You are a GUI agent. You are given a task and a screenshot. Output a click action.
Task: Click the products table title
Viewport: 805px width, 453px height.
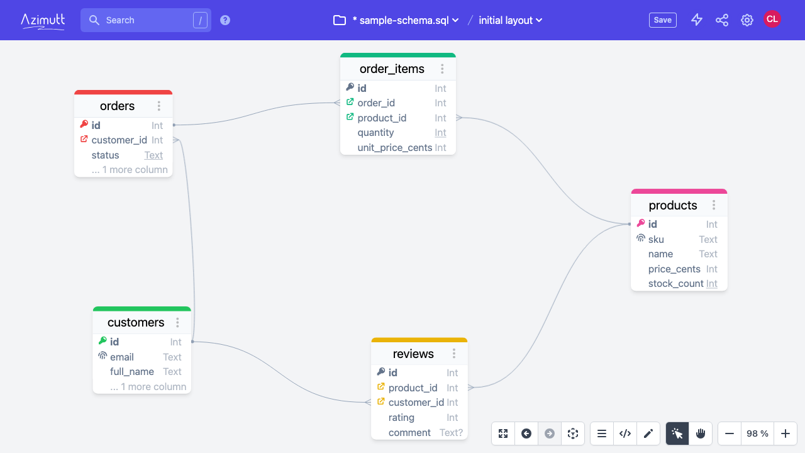click(x=673, y=205)
